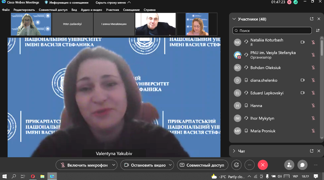The width and height of the screenshot is (324, 180).
Task: Expand the Чат panel chevron
Action: [234, 151]
